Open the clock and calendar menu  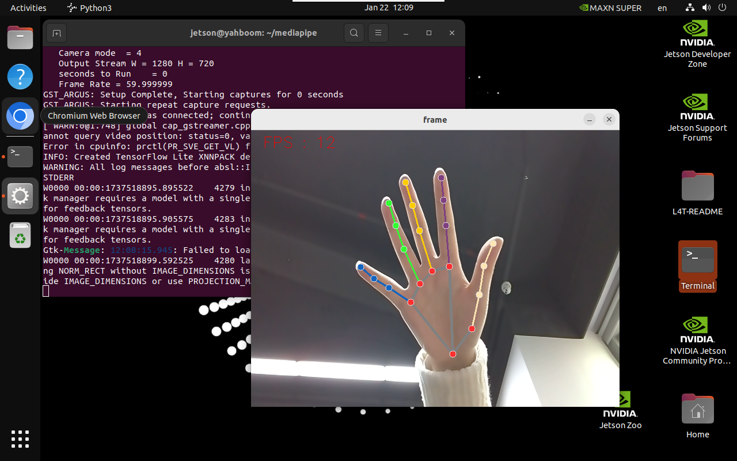point(389,7)
